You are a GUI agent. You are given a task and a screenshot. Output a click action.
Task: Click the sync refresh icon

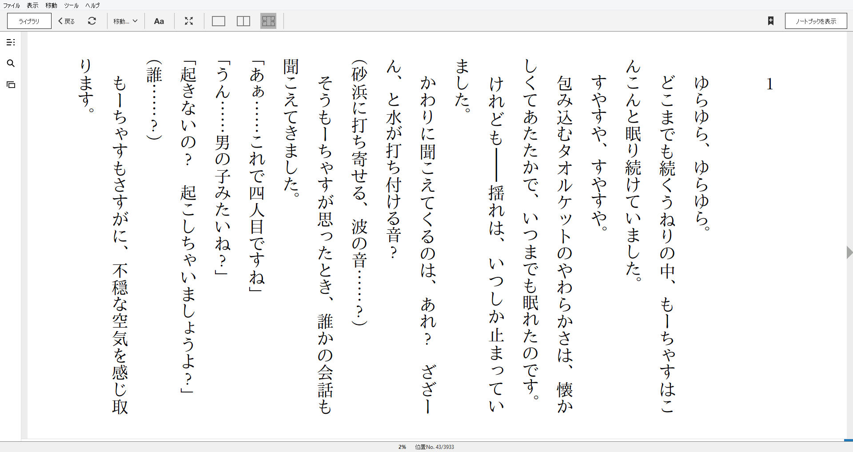92,21
